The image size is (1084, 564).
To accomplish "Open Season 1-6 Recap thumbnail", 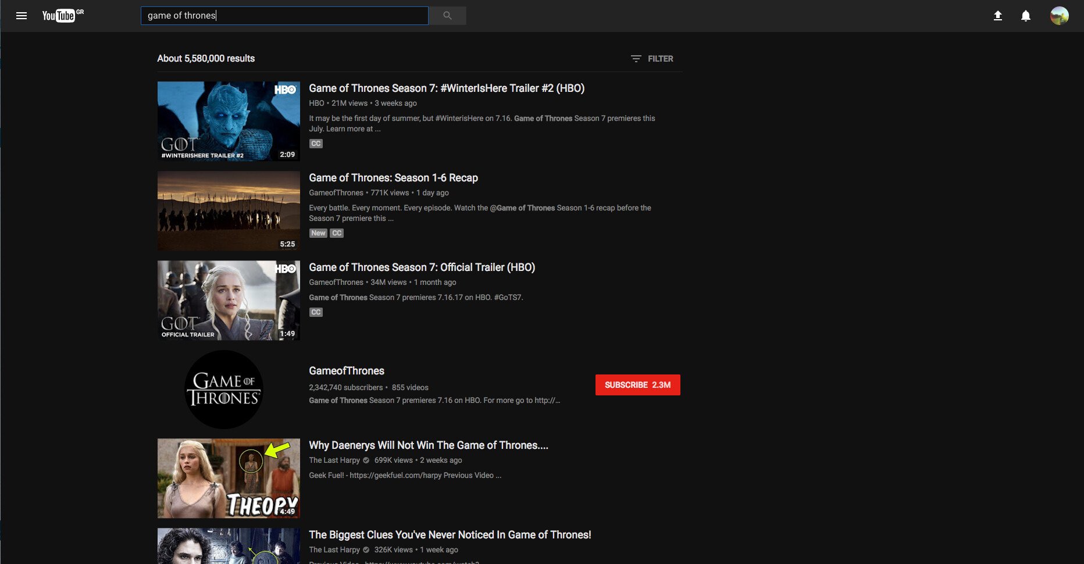I will tap(229, 210).
